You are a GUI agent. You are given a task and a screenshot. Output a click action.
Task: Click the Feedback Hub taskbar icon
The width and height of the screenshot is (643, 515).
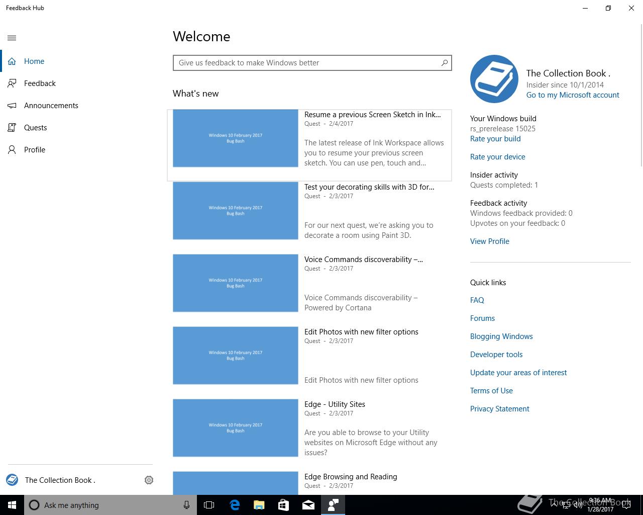(x=333, y=505)
